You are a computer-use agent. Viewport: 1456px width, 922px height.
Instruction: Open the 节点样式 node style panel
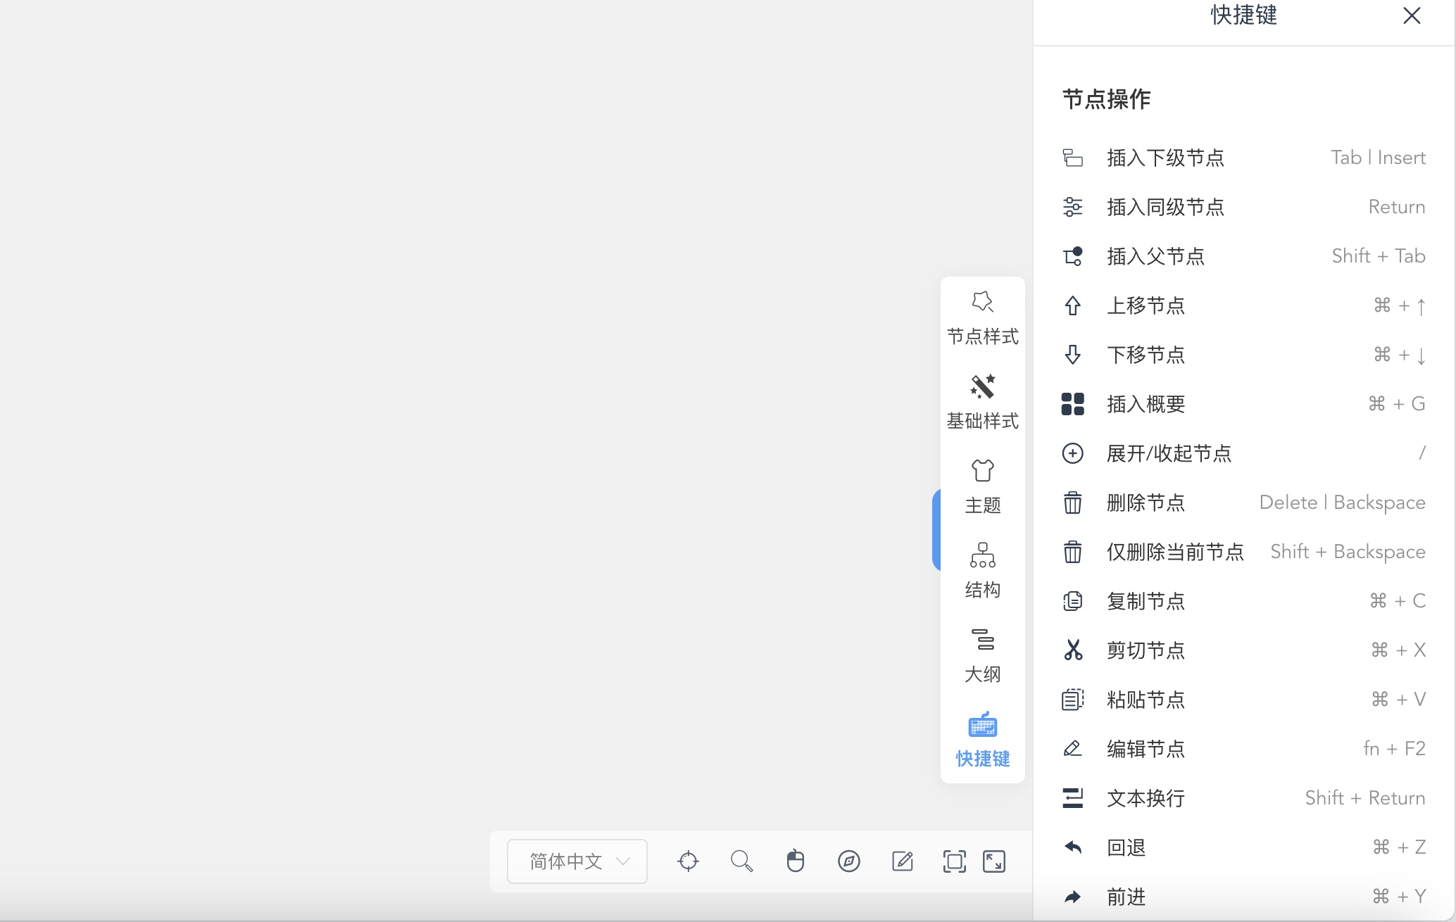click(x=982, y=319)
